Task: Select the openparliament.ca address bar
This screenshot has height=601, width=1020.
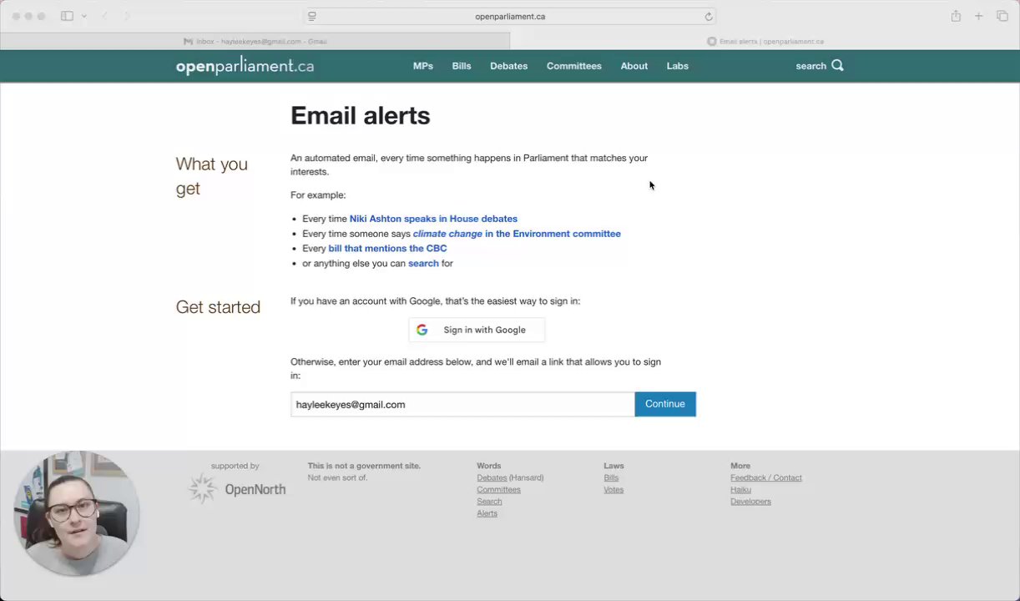Action: click(x=510, y=17)
